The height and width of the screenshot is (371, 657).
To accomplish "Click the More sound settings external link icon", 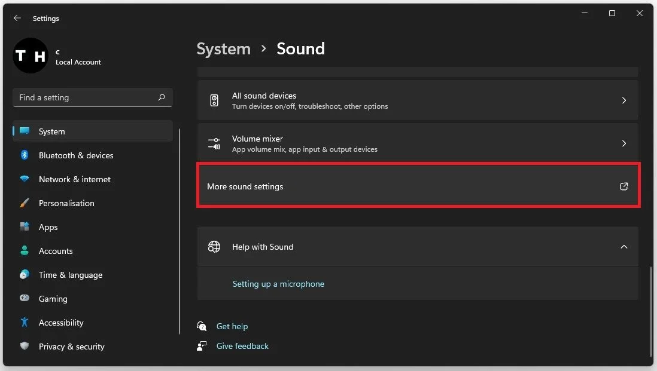I will pyautogui.click(x=623, y=186).
